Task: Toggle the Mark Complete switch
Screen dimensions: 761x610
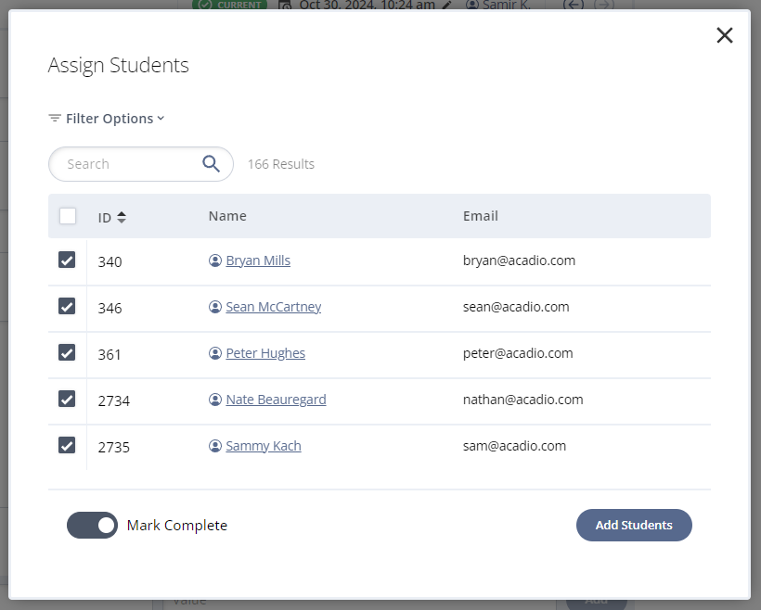Action: coord(92,525)
